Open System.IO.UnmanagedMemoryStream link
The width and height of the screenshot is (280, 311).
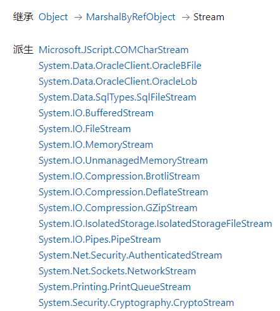click(123, 161)
